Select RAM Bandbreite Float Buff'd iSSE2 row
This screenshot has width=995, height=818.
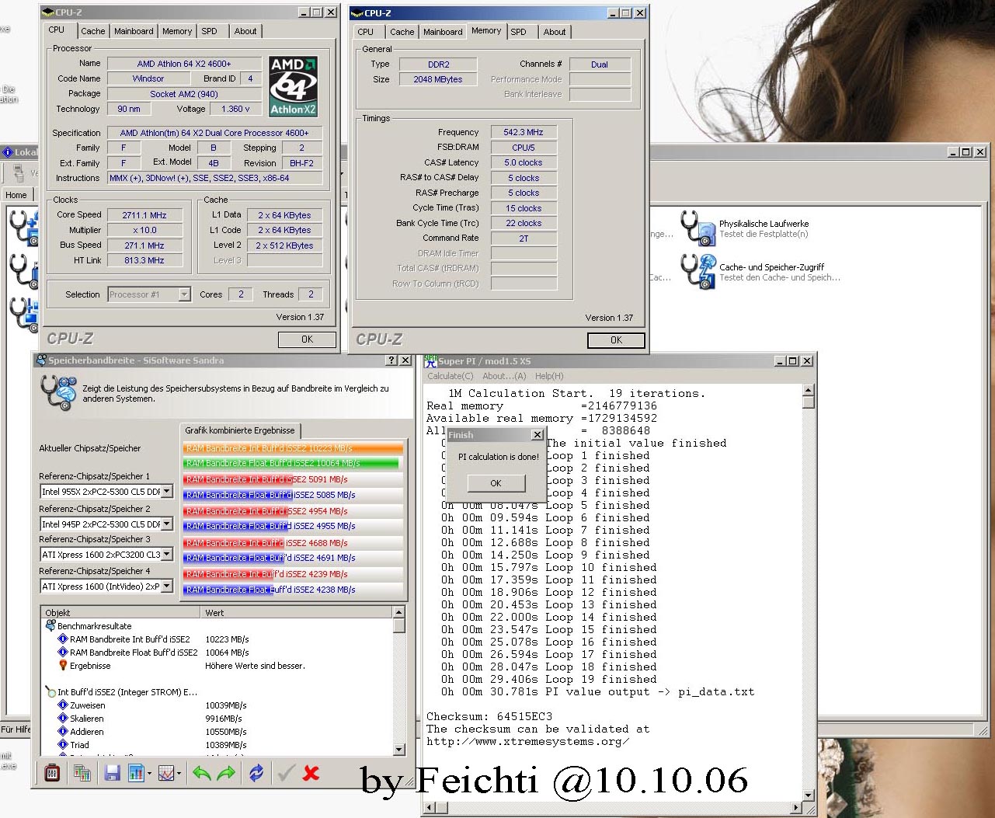coord(217,653)
